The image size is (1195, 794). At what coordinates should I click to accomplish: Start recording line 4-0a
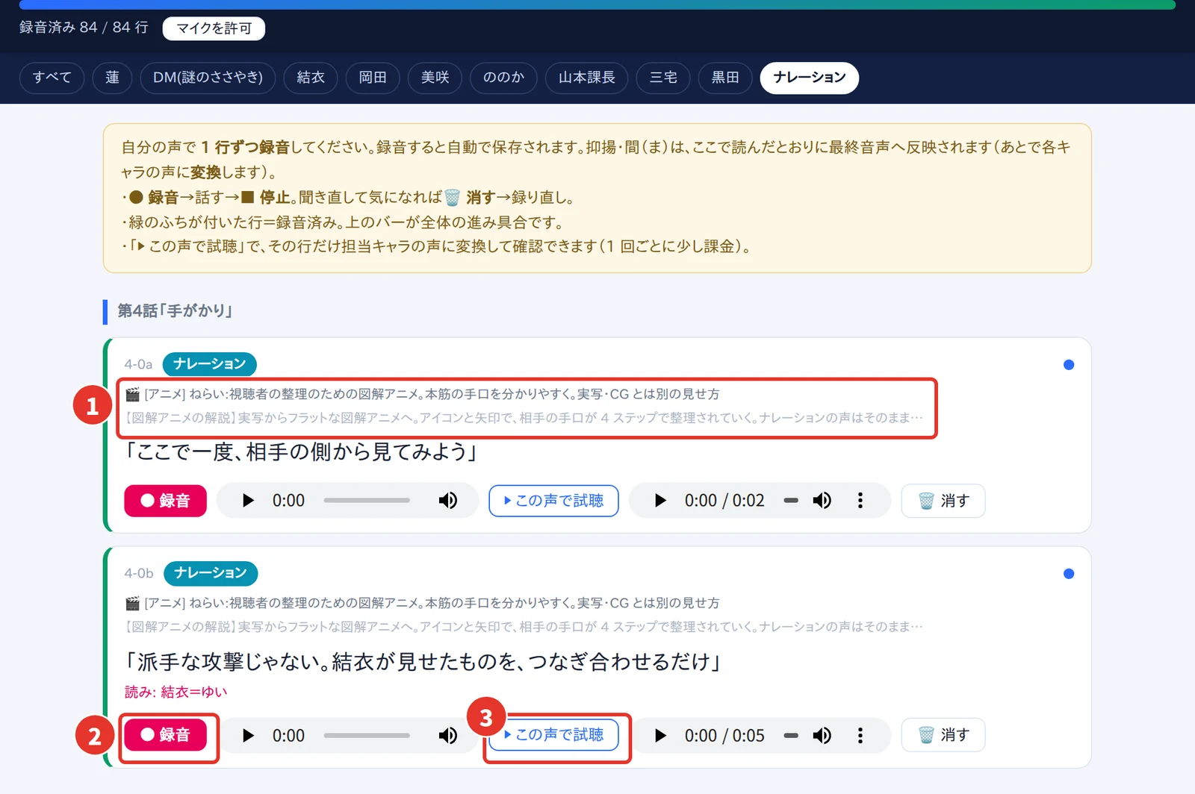tap(165, 501)
